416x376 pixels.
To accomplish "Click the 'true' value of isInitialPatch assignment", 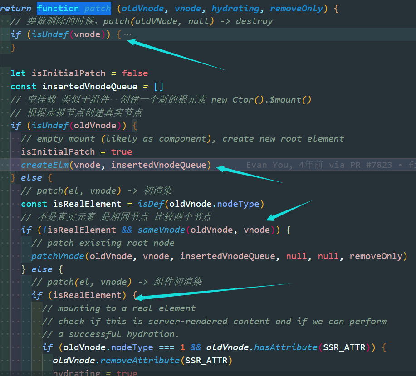I will tap(122, 151).
